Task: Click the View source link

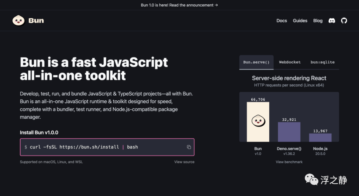Action: [184, 162]
